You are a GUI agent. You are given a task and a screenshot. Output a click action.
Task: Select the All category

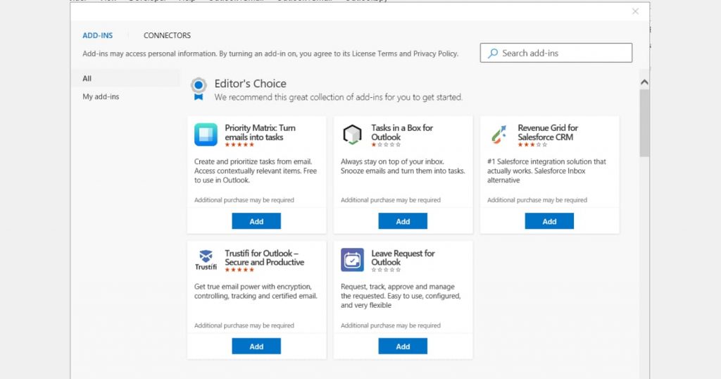coord(125,78)
